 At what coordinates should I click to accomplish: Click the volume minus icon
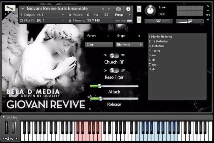coord(178,21)
